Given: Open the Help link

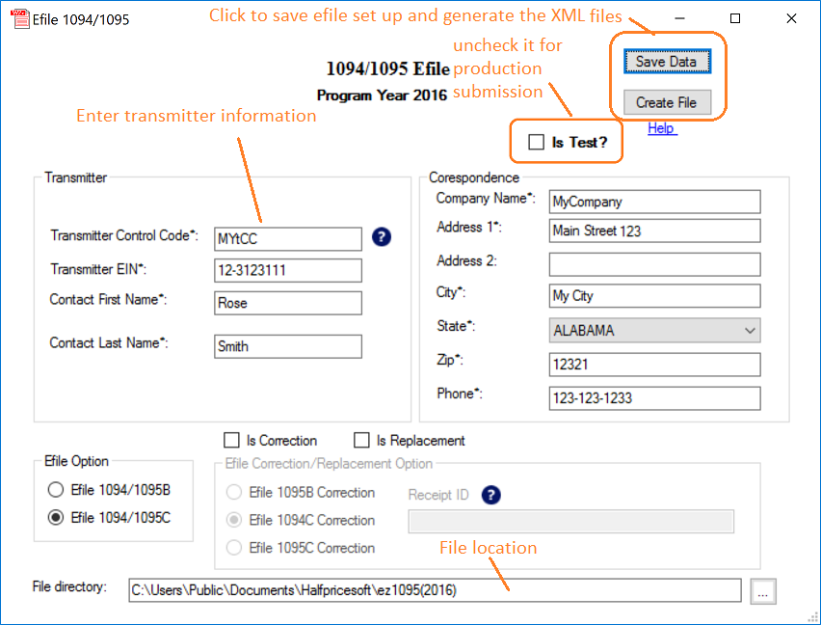Looking at the screenshot, I should point(662,128).
